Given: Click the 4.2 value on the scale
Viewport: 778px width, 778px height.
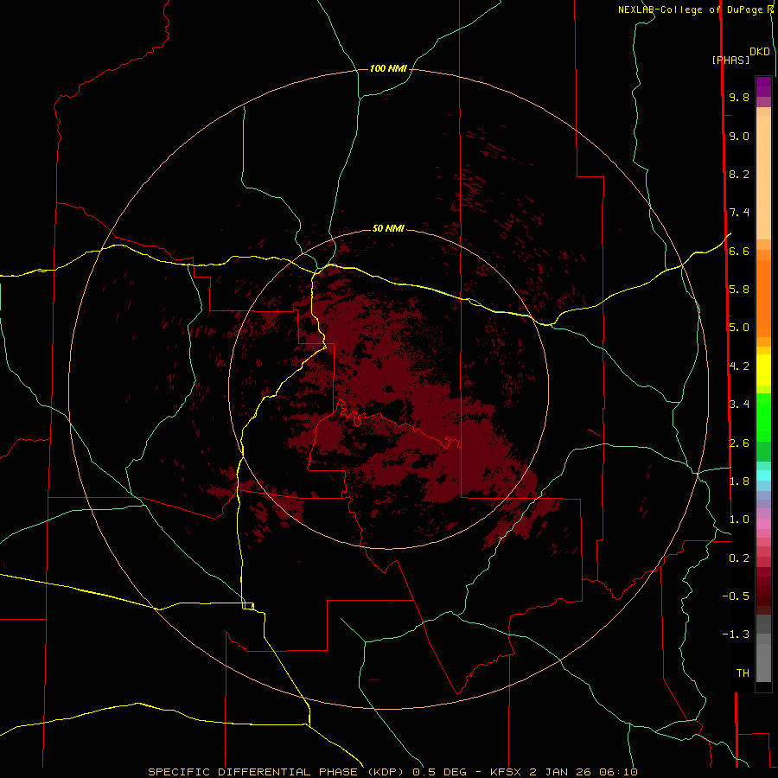Looking at the screenshot, I should coord(739,367).
